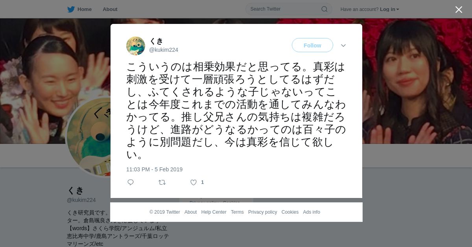This screenshot has width=472, height=247.
Task: Open the Cookies footer link
Action: pyautogui.click(x=290, y=212)
